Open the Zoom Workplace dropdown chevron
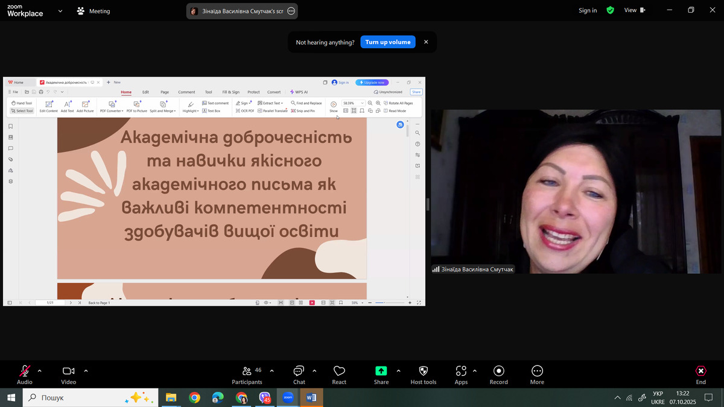 click(x=60, y=11)
